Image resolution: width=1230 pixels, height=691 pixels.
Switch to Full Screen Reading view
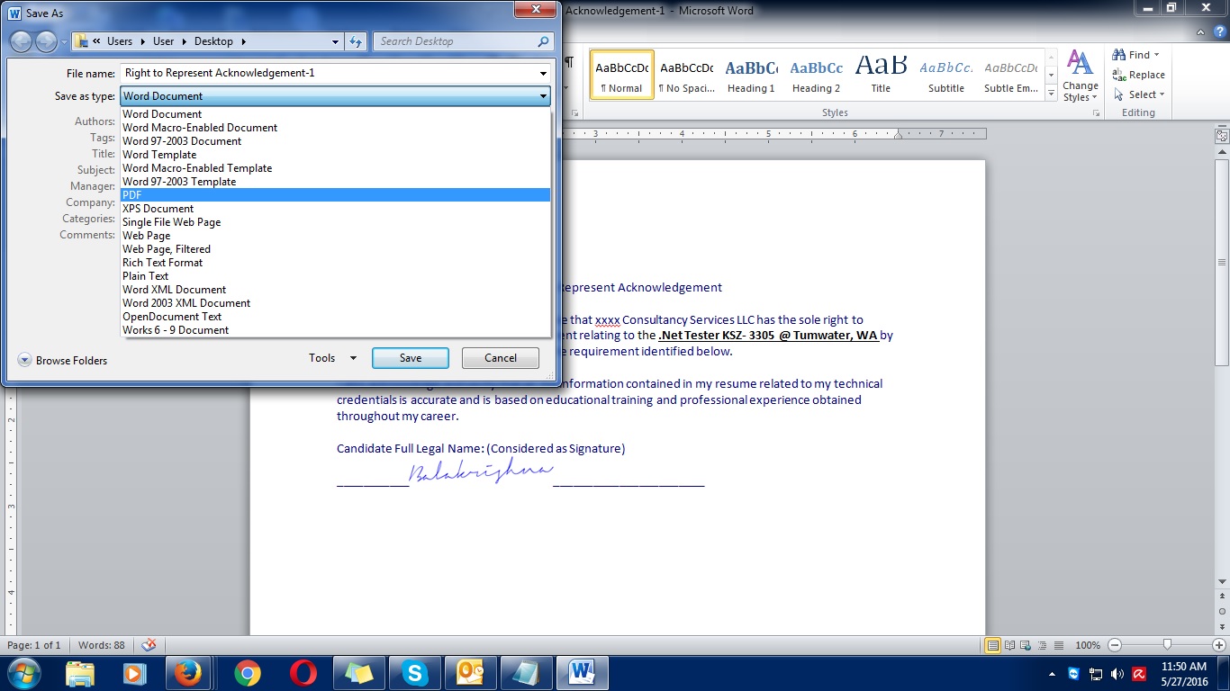[1010, 645]
